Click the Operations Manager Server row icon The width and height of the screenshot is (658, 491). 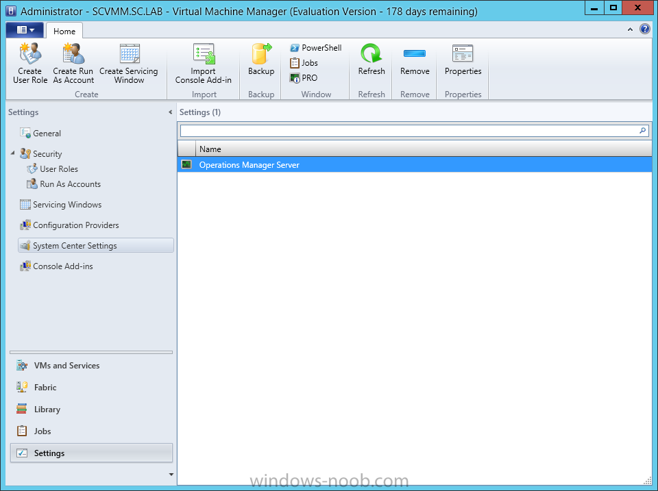[x=186, y=164]
